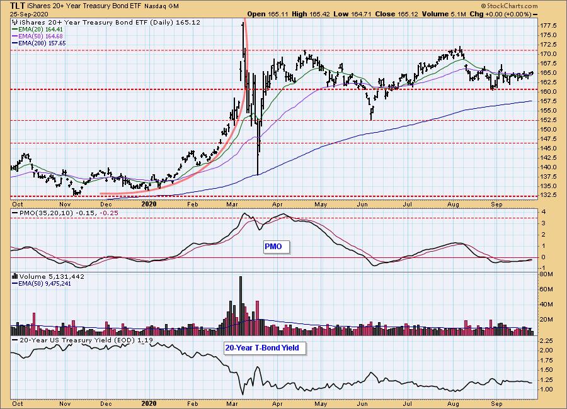Click the 80M volume axis label
567x409 pixels.
[x=546, y=274]
